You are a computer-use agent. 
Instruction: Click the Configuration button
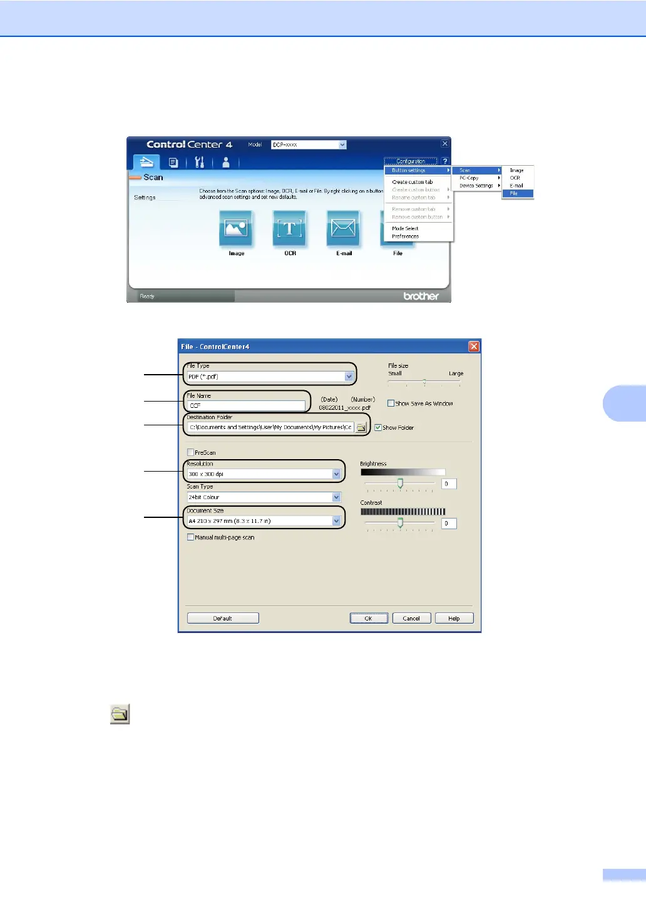click(411, 161)
